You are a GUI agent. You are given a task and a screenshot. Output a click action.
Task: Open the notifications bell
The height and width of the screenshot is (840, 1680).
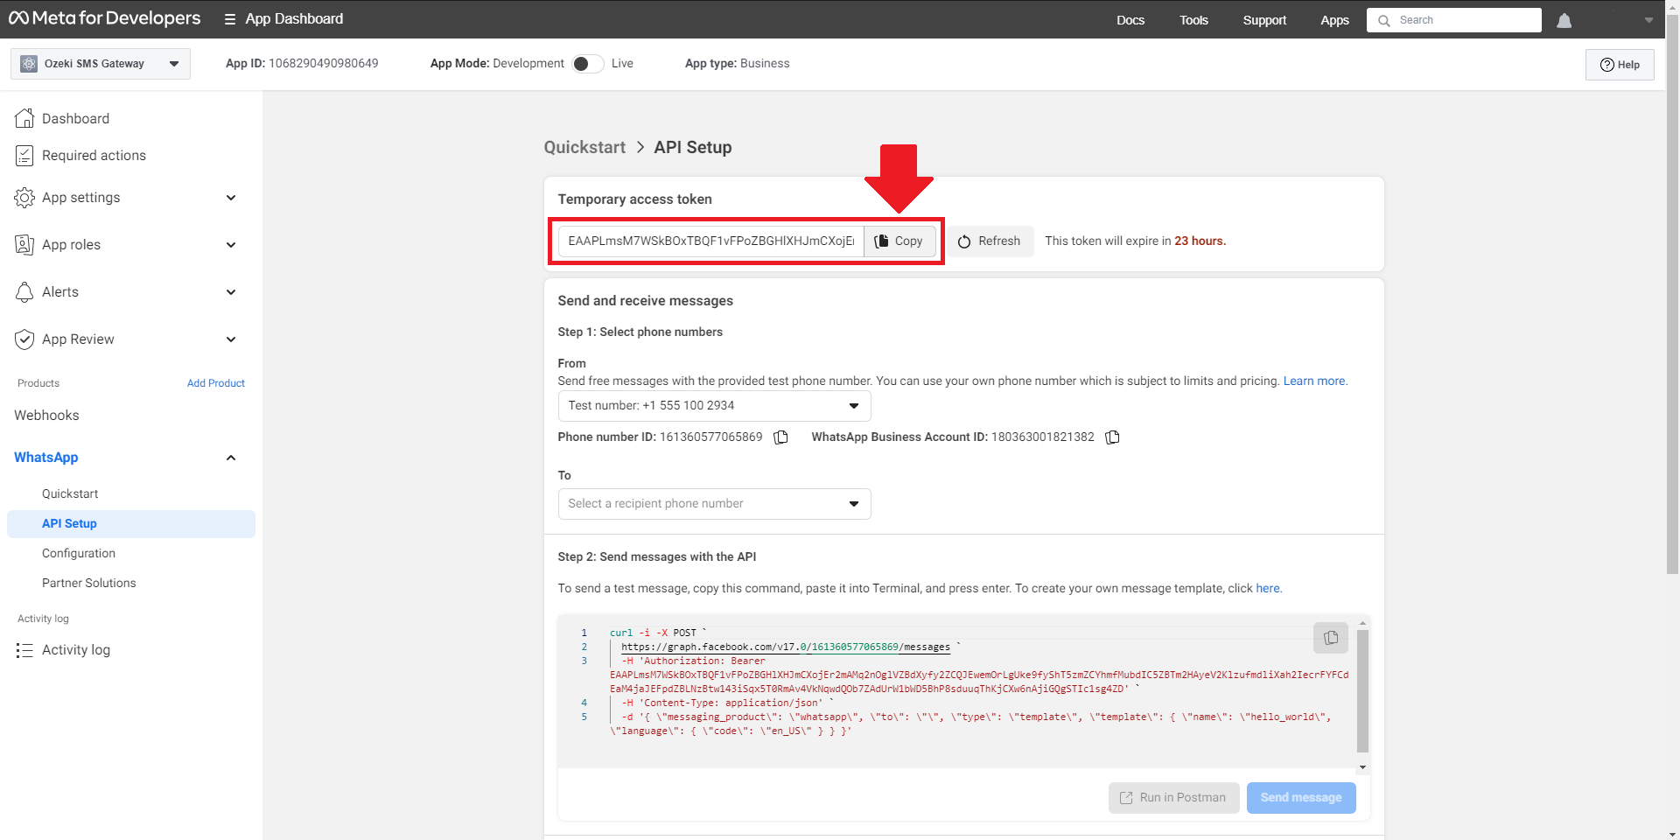[x=1564, y=20]
